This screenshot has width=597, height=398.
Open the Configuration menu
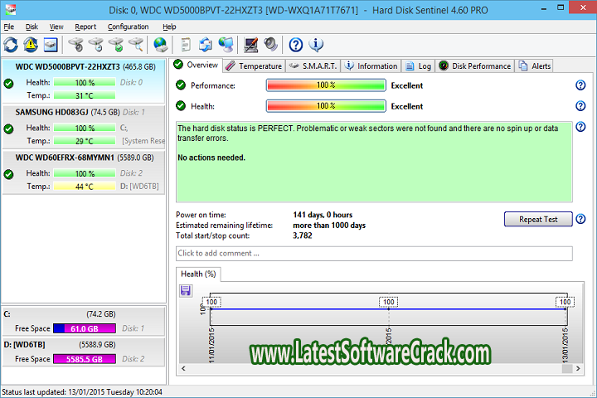[x=128, y=27]
